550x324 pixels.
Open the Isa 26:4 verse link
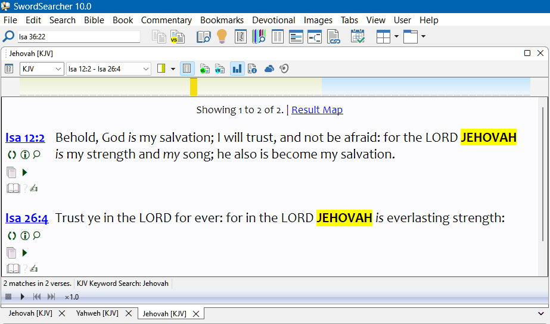tap(27, 218)
